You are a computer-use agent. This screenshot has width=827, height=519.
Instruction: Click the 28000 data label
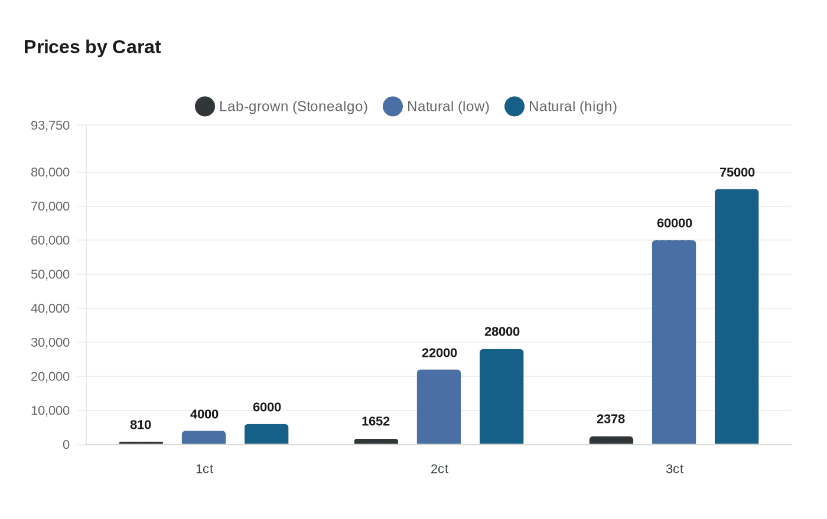(502, 331)
